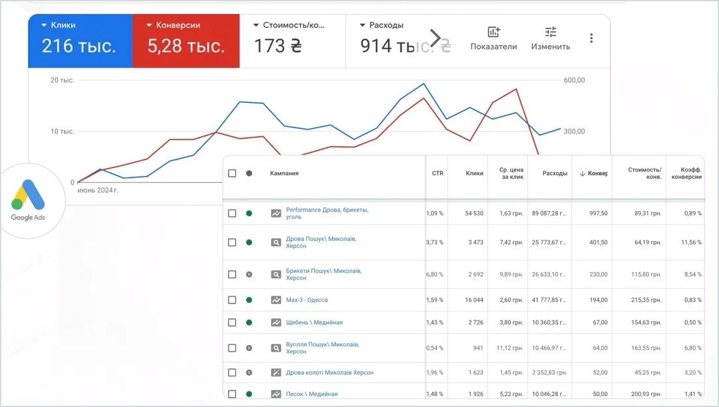Image resolution: width=719 pixels, height=407 pixels.
Task: Open campaign Performance Дрова, брикеты, уголь
Action: [x=327, y=213]
